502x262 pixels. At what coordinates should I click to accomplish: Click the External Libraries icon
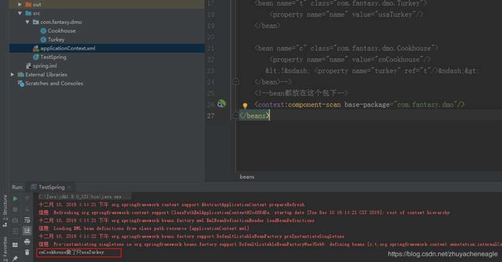click(21, 75)
